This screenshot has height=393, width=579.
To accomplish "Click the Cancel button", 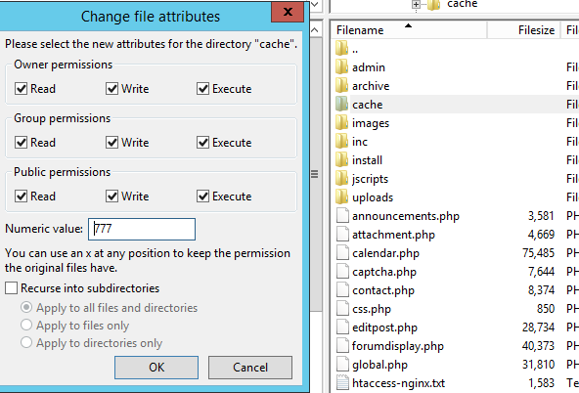I will 250,368.
